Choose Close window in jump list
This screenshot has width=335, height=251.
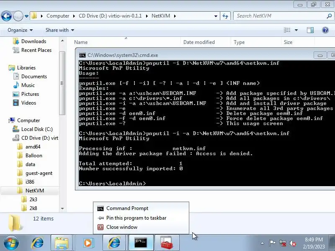point(141,227)
